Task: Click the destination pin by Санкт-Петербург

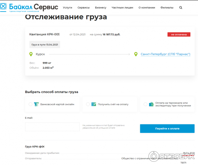Action: [x=136, y=54]
